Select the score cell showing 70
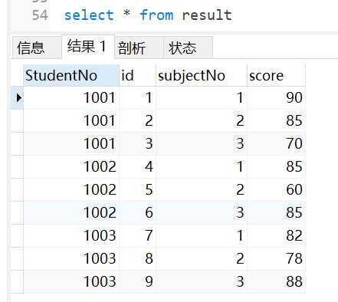The width and height of the screenshot is (338, 302). [x=276, y=143]
